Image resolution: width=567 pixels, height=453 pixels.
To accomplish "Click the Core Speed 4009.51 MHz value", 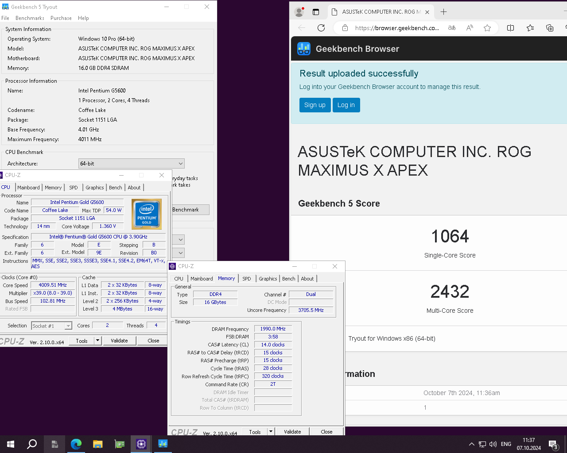I will (x=53, y=285).
